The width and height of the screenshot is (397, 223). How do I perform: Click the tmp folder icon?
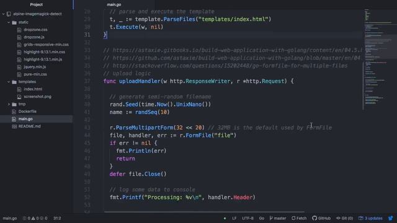tap(14, 104)
